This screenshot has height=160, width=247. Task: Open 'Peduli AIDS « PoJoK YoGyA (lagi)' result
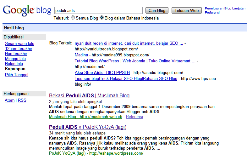coord(88,127)
